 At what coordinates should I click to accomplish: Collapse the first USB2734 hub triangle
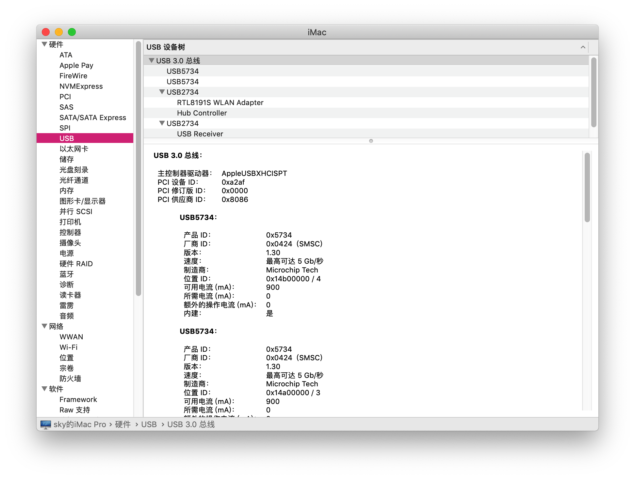tap(162, 92)
